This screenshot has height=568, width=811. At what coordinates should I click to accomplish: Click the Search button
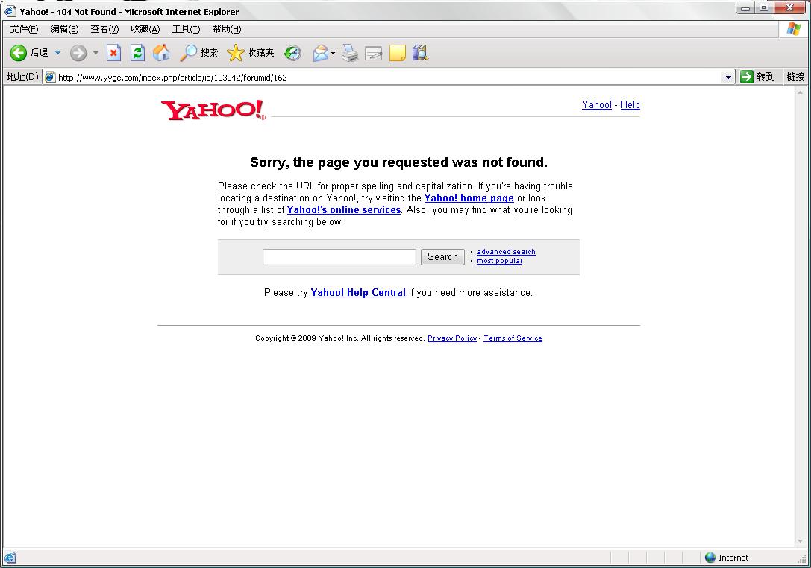pyautogui.click(x=442, y=257)
